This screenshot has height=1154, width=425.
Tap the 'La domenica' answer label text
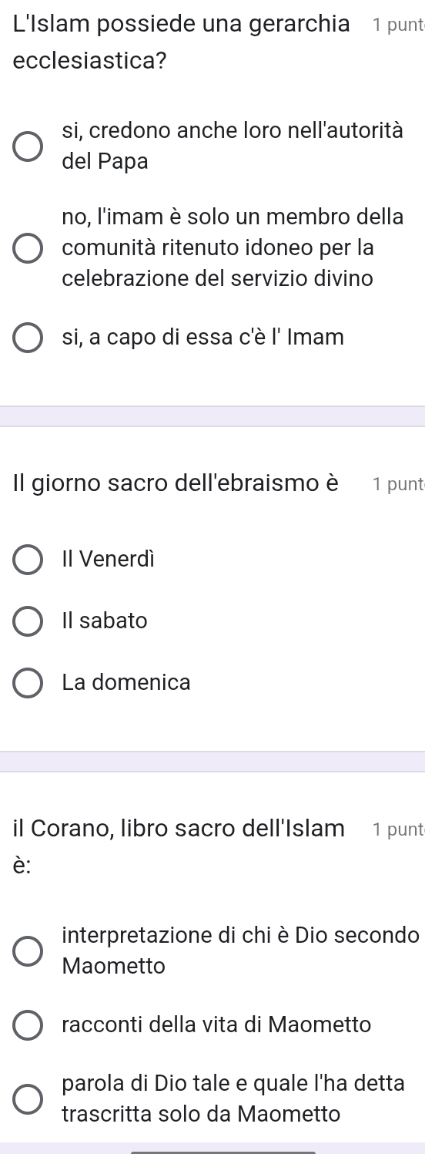(x=126, y=683)
